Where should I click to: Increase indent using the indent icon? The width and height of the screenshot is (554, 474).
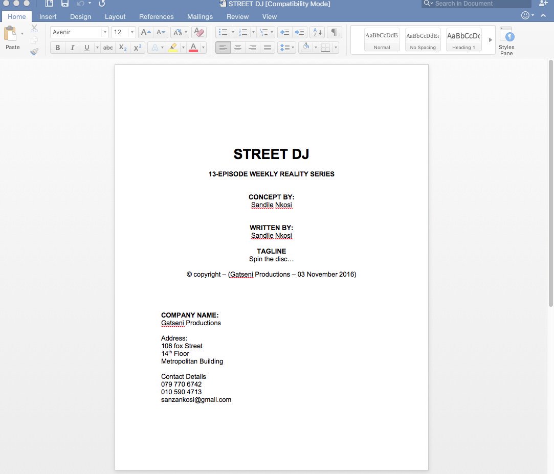tap(299, 32)
